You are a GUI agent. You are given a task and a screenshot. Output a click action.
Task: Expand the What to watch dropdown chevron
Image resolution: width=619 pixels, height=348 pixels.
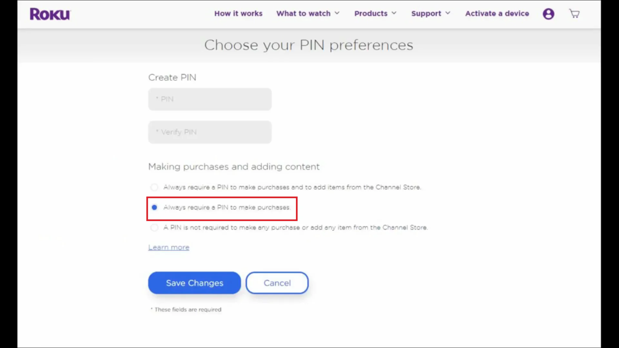click(x=337, y=13)
